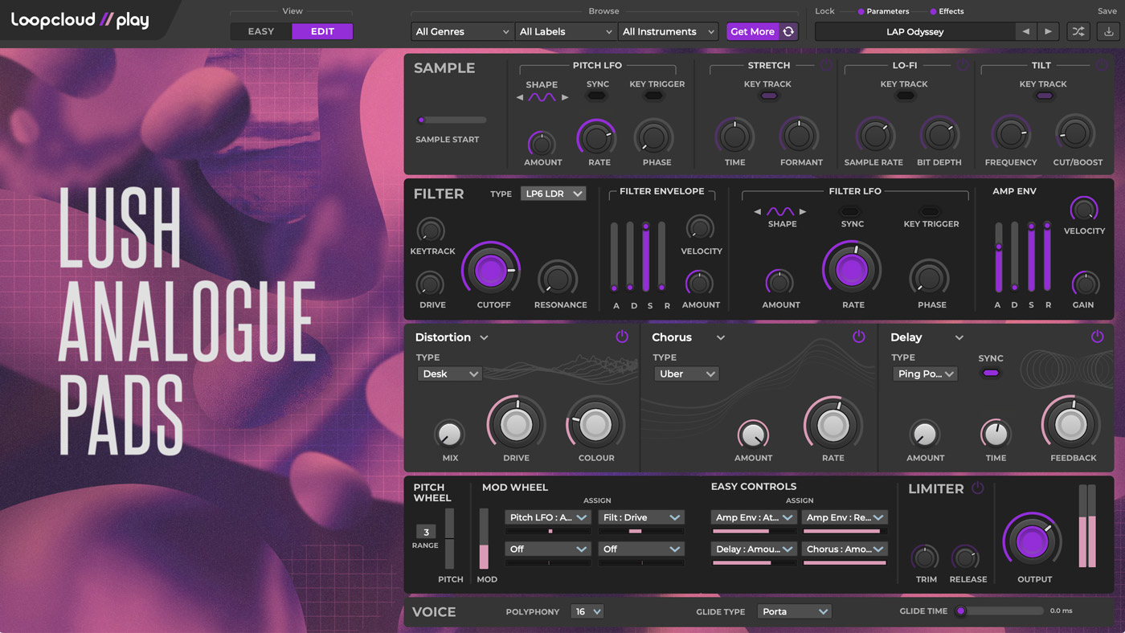
Task: Click the Filter LFO Rate knob
Action: 852,270
